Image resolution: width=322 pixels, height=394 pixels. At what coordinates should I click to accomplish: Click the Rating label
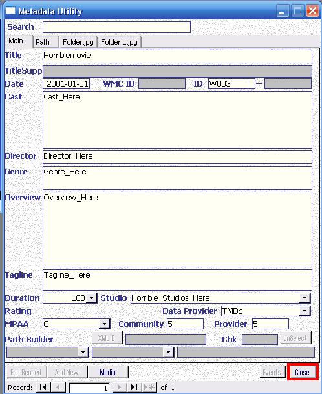coord(18,311)
